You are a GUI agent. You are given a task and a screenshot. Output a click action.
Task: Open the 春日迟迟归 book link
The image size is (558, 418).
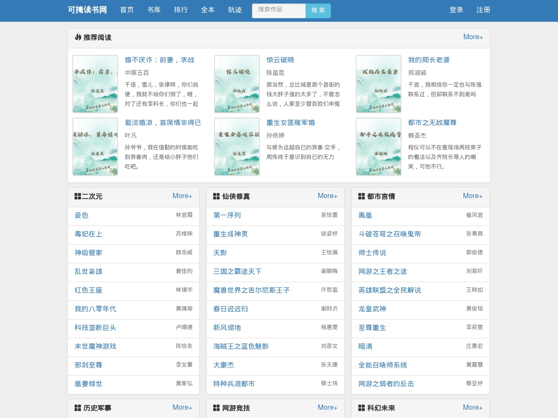(x=231, y=309)
